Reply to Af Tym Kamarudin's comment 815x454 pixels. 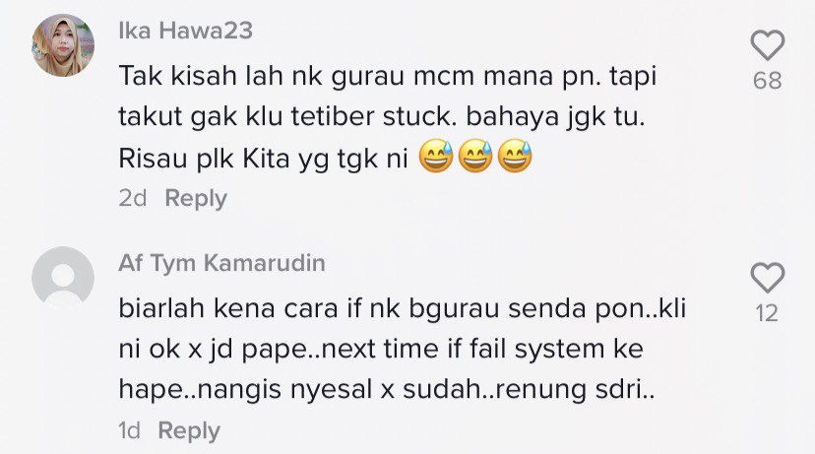pyautogui.click(x=189, y=431)
